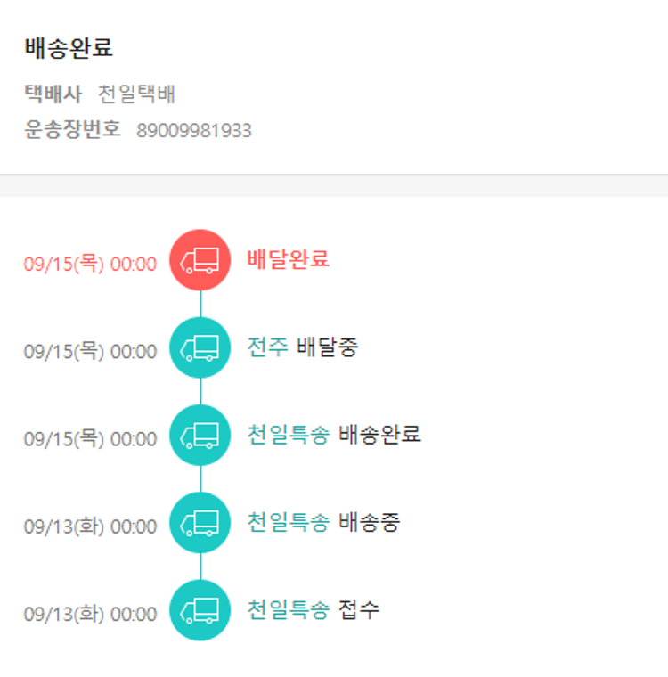The image size is (668, 677).
Task: Click the timestamp of the 전주 배달중 step
Action: point(90,351)
